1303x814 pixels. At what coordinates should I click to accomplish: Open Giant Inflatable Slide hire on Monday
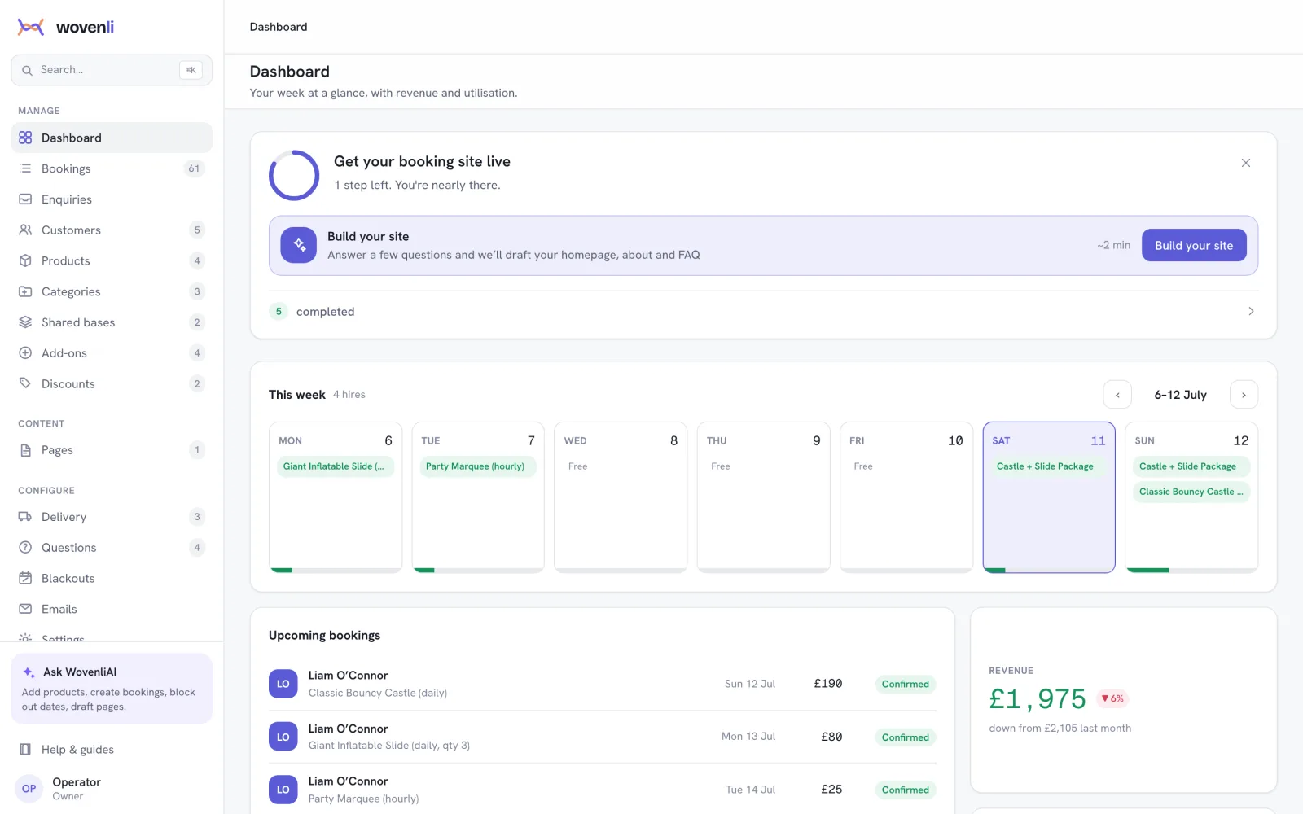click(x=336, y=466)
